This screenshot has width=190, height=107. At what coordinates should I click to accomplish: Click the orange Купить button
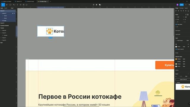coord(165,65)
